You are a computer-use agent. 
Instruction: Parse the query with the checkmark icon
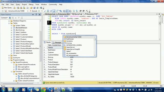pos(45,11)
